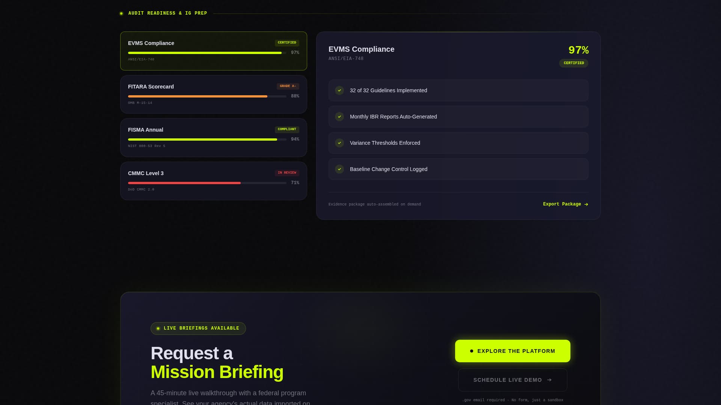
Task: Click the 94% value on FISMA card
Action: tap(295, 139)
